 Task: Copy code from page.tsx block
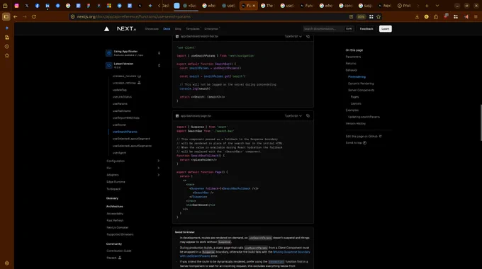(x=308, y=116)
